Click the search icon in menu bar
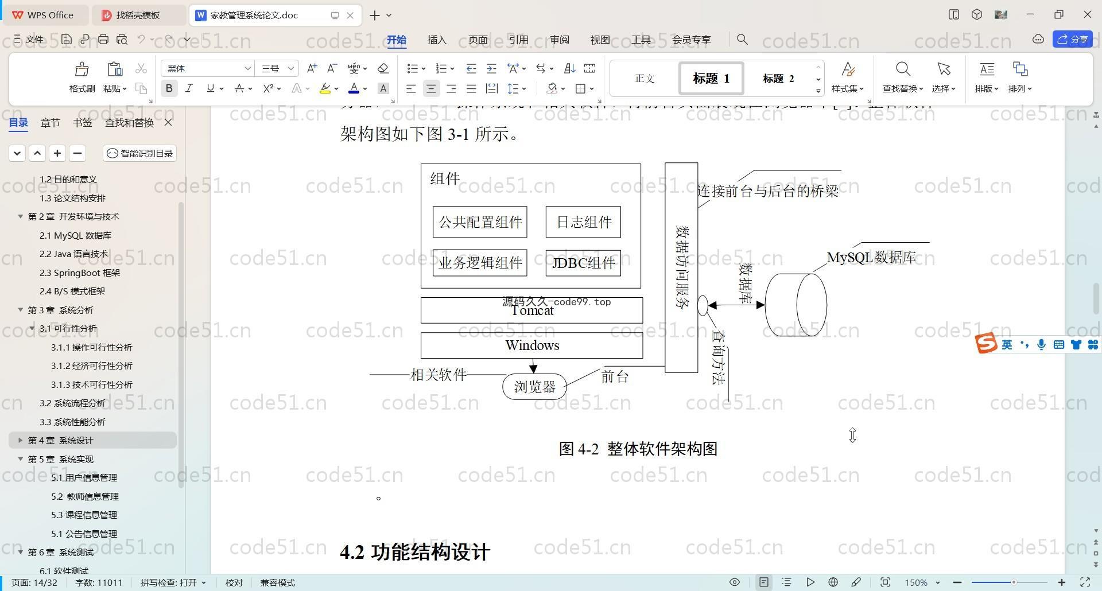Image resolution: width=1102 pixels, height=591 pixels. (x=742, y=39)
